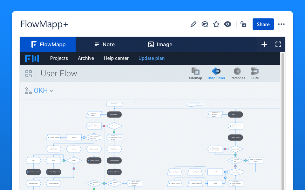Image resolution: width=305 pixels, height=190 pixels.
Task: Click the blue Share button
Action: (263, 24)
